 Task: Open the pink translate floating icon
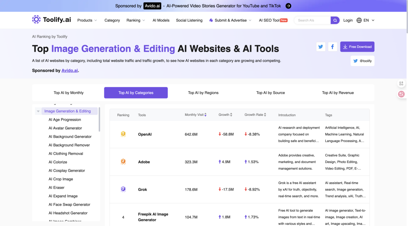click(401, 94)
